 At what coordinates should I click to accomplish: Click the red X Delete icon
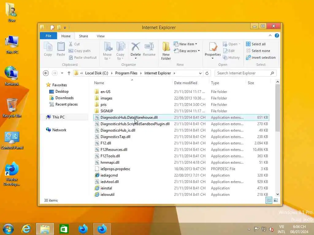tap(136, 47)
